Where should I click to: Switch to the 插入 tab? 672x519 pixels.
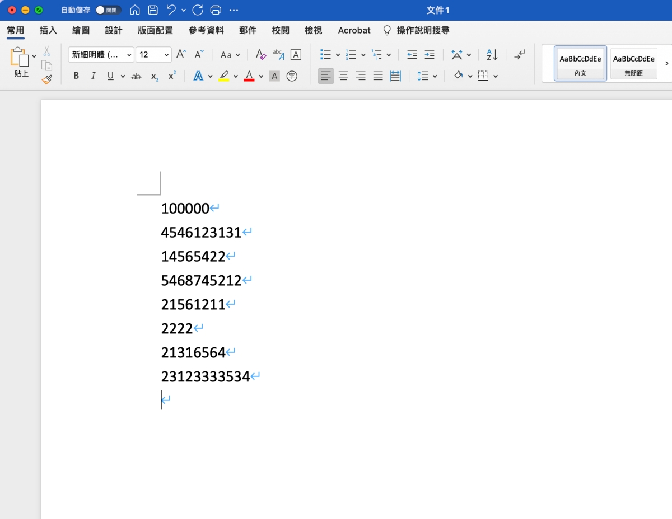pos(48,30)
